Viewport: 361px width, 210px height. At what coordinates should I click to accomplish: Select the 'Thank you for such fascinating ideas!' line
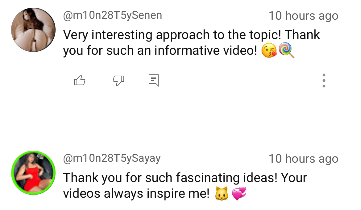click(170, 178)
